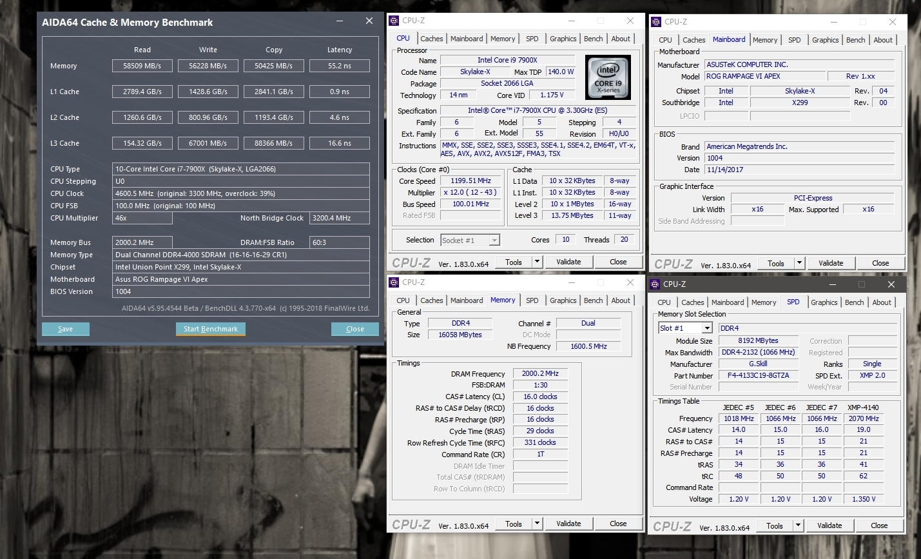
Task: Open Tools dropdown arrow in Mainboard window
Action: pyautogui.click(x=799, y=263)
